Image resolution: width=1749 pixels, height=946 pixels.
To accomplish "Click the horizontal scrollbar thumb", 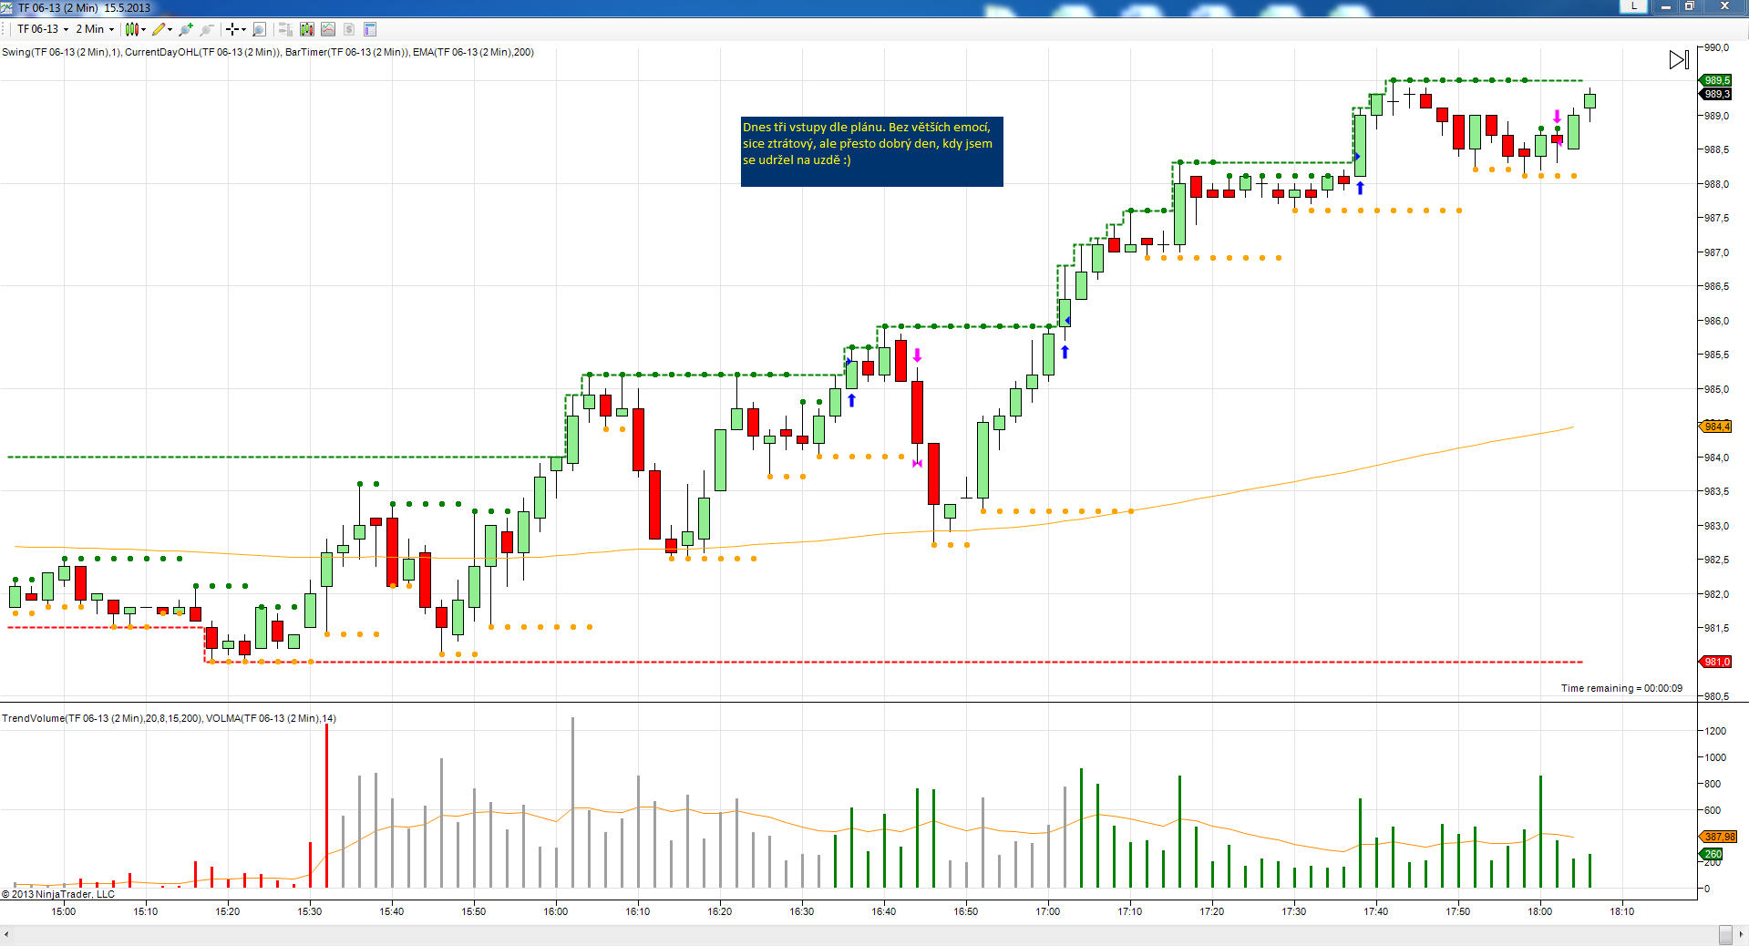I will [1725, 935].
